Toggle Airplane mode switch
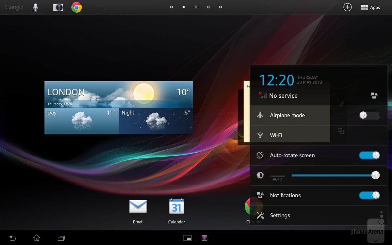The image size is (392, 245). [x=369, y=115]
